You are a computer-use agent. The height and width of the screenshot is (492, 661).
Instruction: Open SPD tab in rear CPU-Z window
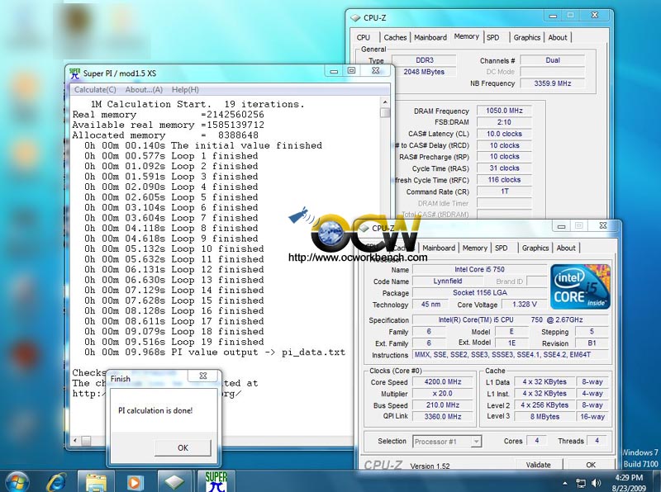[x=492, y=37]
